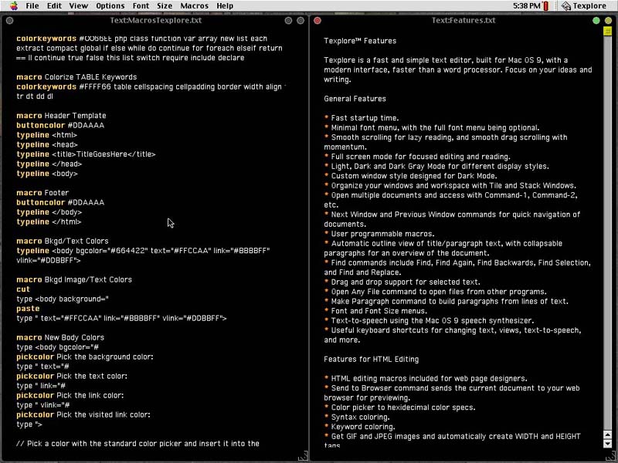
Task: Click the 'Custom window style' bullet line
Action: [x=410, y=176]
